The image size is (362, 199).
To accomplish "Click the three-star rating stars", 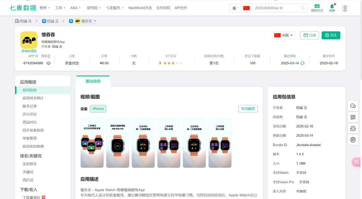I will coord(173,63).
